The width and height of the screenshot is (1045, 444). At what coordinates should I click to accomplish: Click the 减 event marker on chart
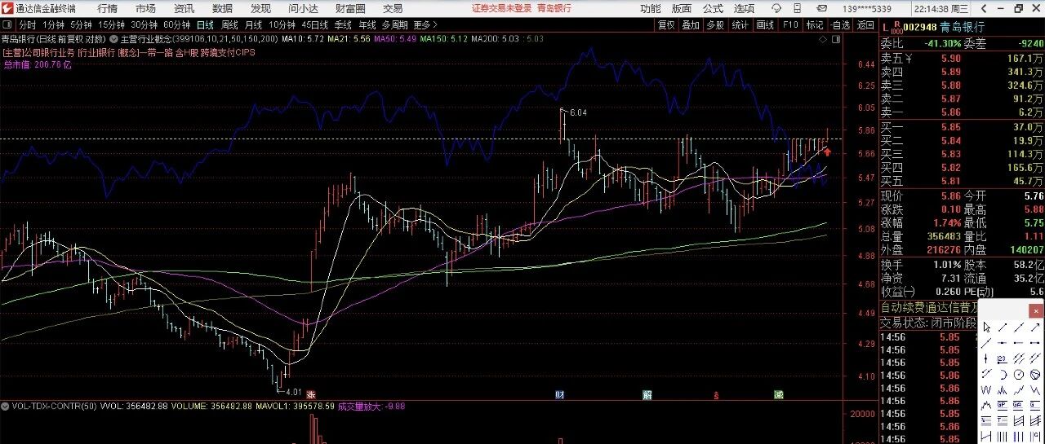click(x=779, y=394)
